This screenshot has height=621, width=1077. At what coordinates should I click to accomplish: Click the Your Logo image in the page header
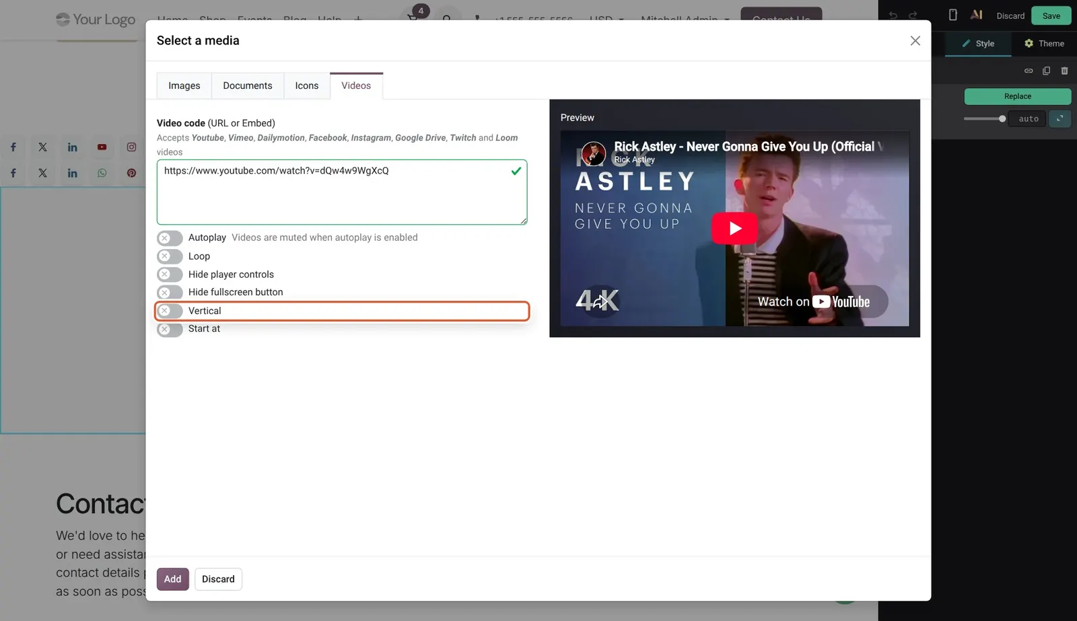[96, 20]
